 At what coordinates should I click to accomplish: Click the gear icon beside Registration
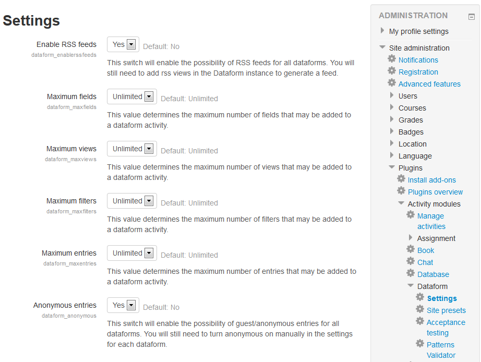coord(392,71)
